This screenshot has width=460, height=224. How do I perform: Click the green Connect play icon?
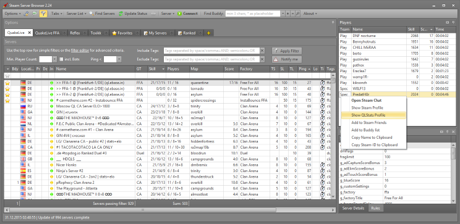coord(179,14)
